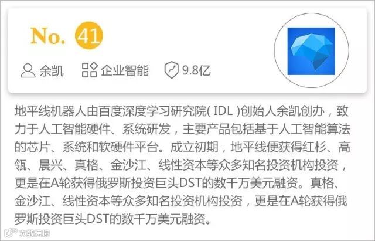Viewport: 375px width, 241px height.
Task: Click the golden No. ranking label
Action: click(48, 36)
